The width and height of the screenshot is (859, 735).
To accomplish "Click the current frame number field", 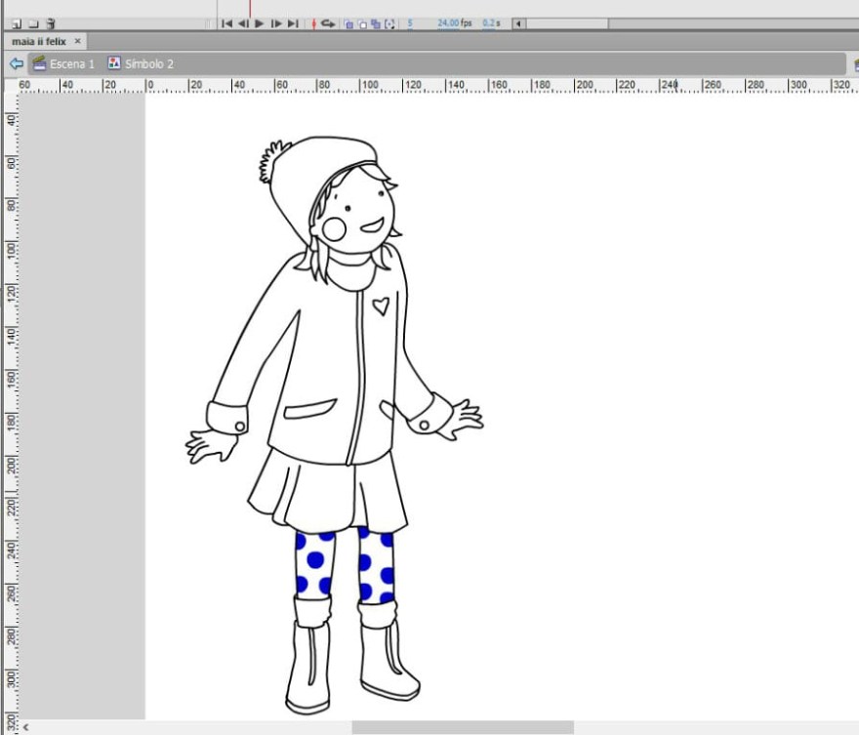I will point(410,22).
